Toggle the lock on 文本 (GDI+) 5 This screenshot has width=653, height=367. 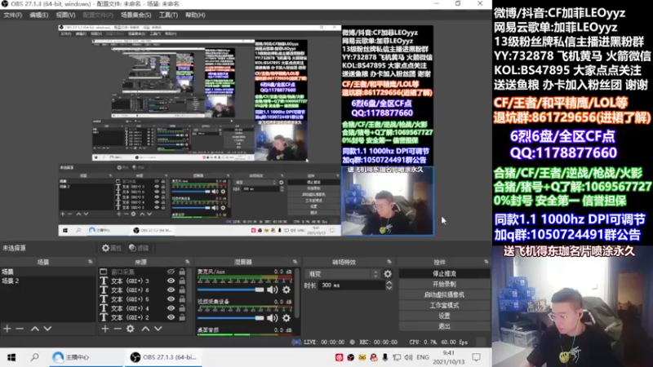182,299
